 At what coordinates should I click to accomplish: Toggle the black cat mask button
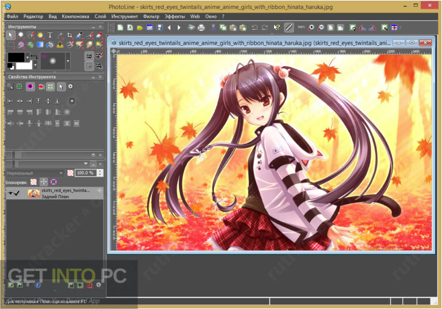pyautogui.click(x=89, y=56)
